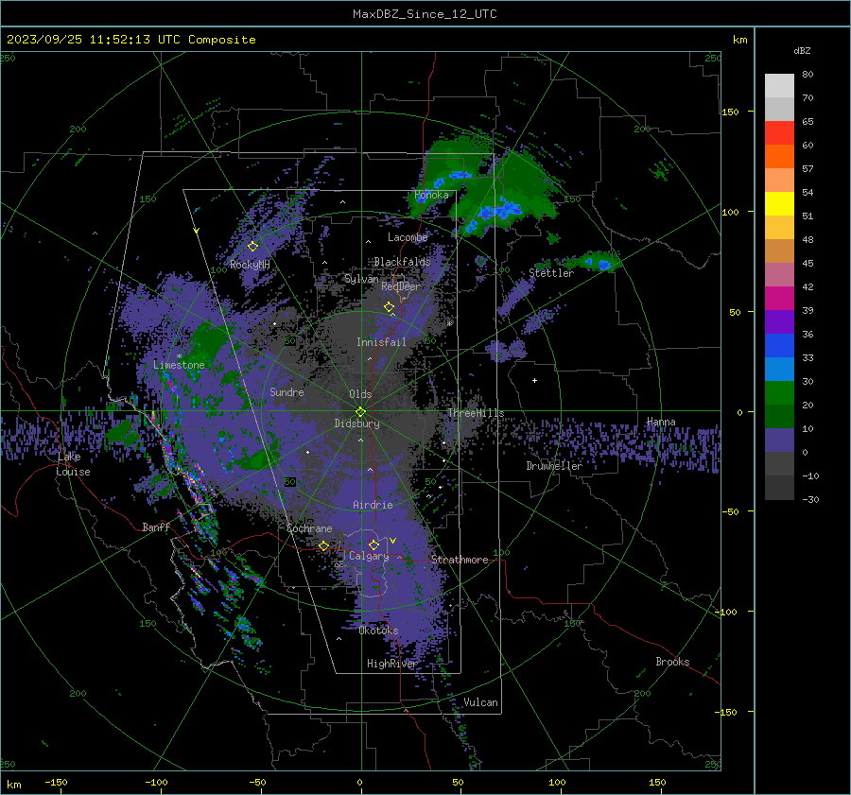Click the Brooks label
851x795 pixels.
point(672,662)
